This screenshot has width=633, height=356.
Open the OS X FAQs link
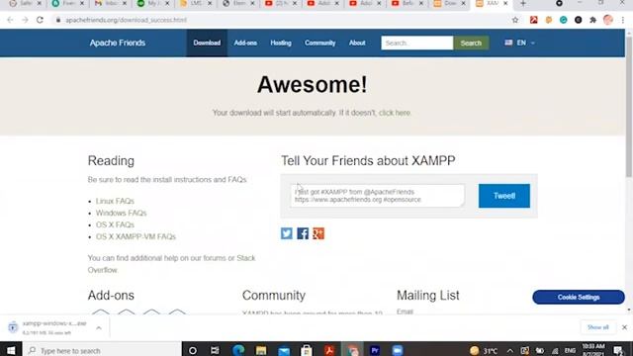pyautogui.click(x=115, y=224)
